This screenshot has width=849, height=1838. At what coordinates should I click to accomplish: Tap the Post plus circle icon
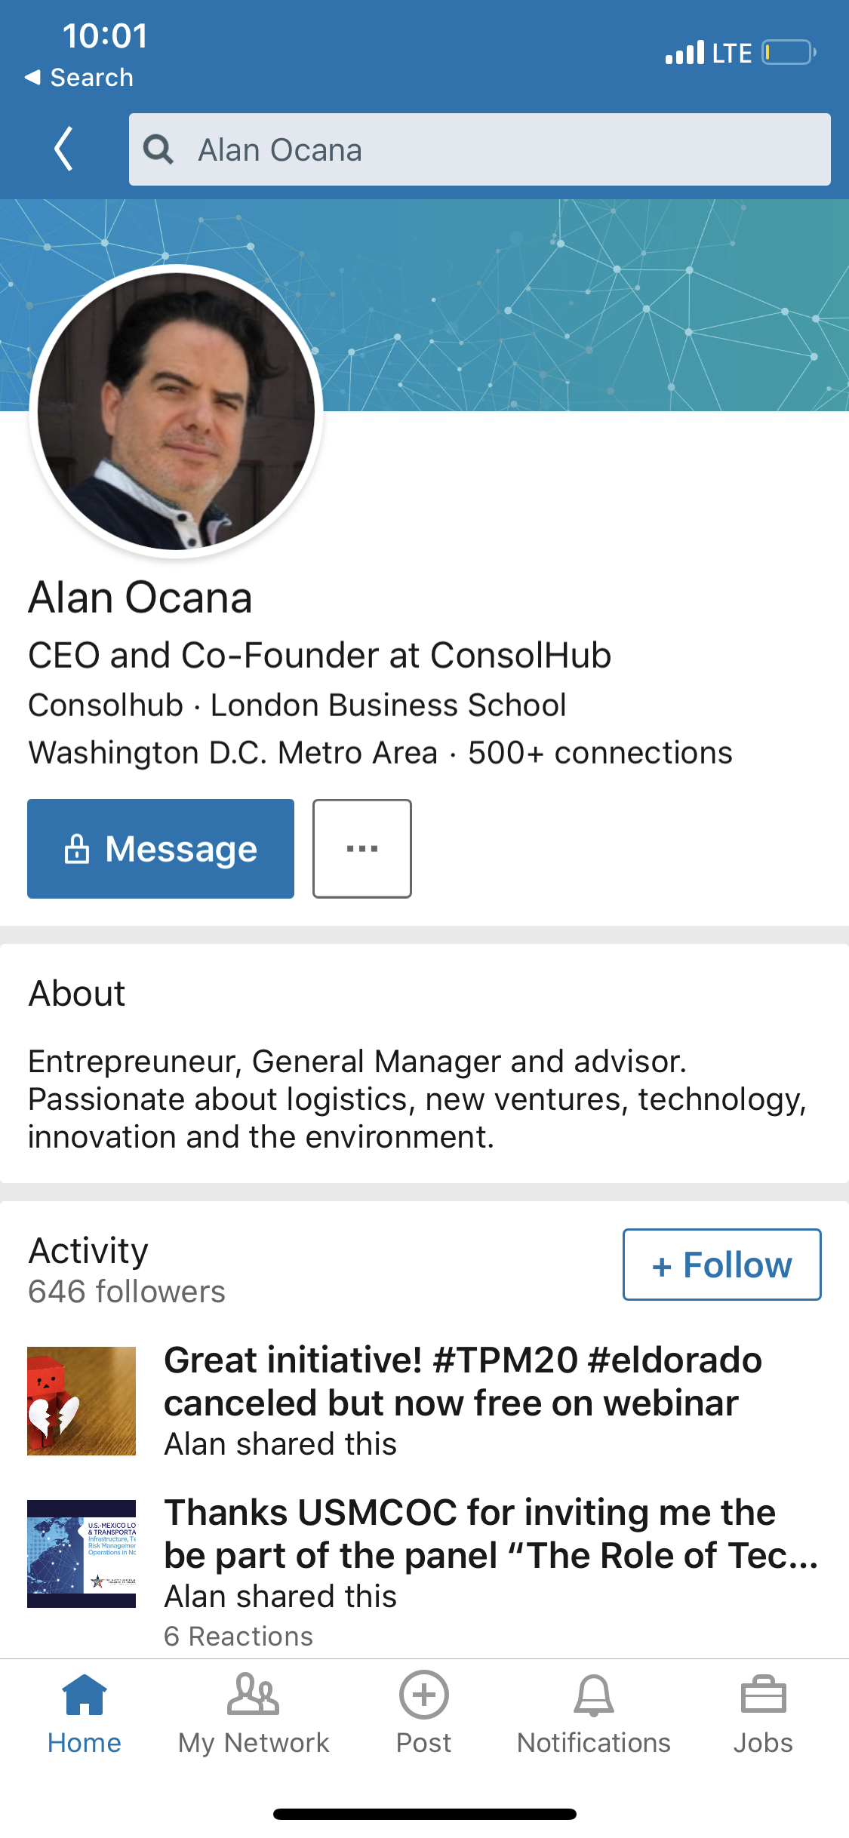pyautogui.click(x=424, y=1695)
